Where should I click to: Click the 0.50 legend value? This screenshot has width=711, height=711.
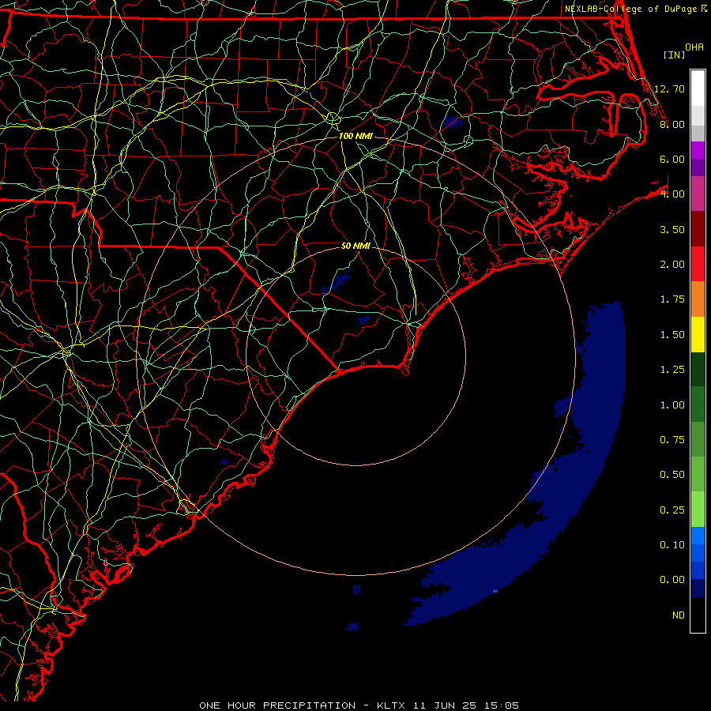(672, 475)
